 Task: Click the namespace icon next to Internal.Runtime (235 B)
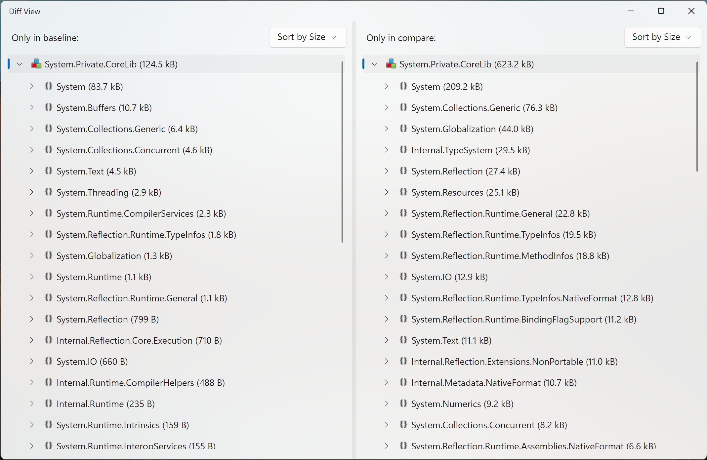[x=49, y=403]
